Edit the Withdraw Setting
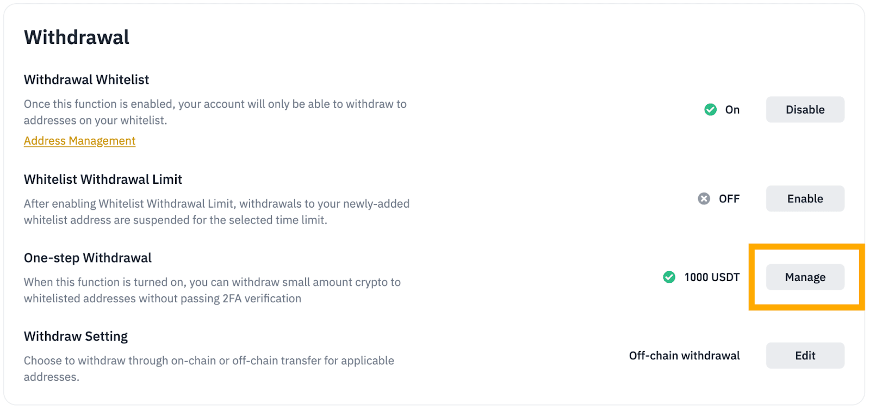Viewport: 870px width, 411px height. 805,356
